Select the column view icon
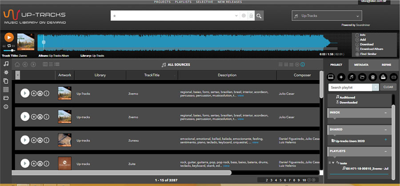The height and width of the screenshot is (186, 400). [x=45, y=64]
